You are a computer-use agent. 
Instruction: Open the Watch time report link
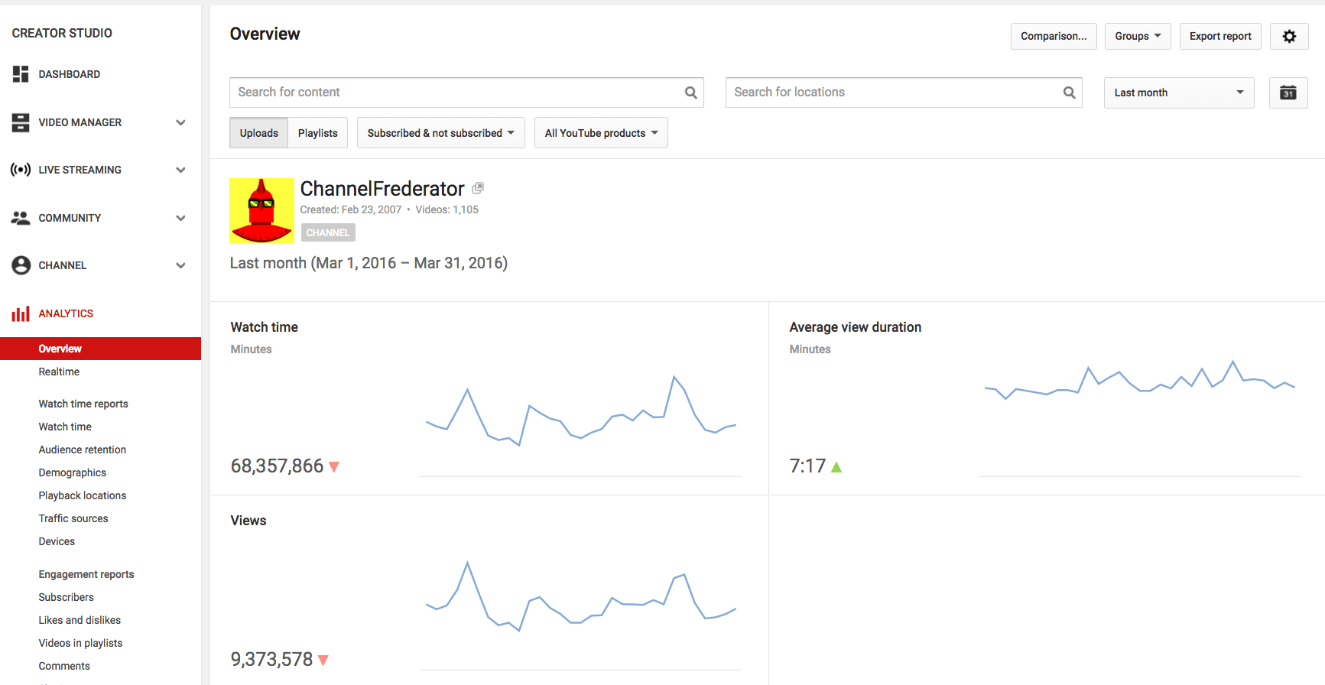[65, 427]
